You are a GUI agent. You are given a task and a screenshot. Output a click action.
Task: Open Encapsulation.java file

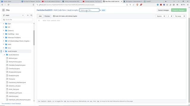(x=15, y=72)
